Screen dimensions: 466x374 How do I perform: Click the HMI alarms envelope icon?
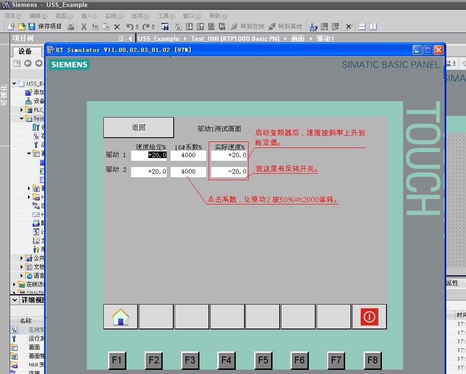36,215
